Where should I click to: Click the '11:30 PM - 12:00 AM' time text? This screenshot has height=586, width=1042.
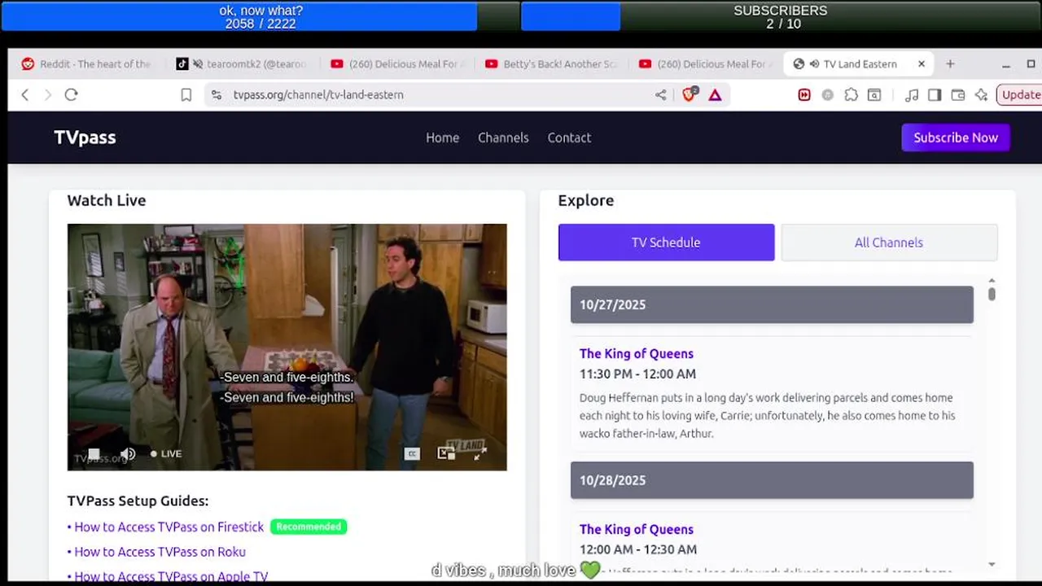637,374
